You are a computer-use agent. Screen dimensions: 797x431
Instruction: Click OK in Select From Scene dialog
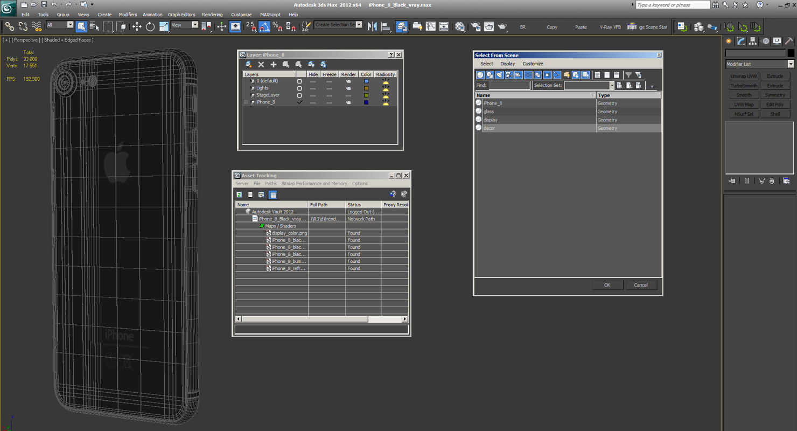[607, 285]
